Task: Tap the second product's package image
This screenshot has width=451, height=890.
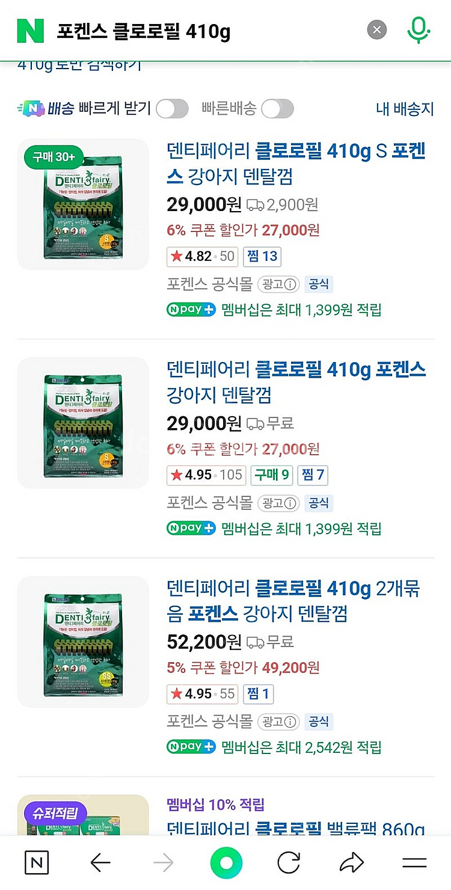Action: [83, 423]
